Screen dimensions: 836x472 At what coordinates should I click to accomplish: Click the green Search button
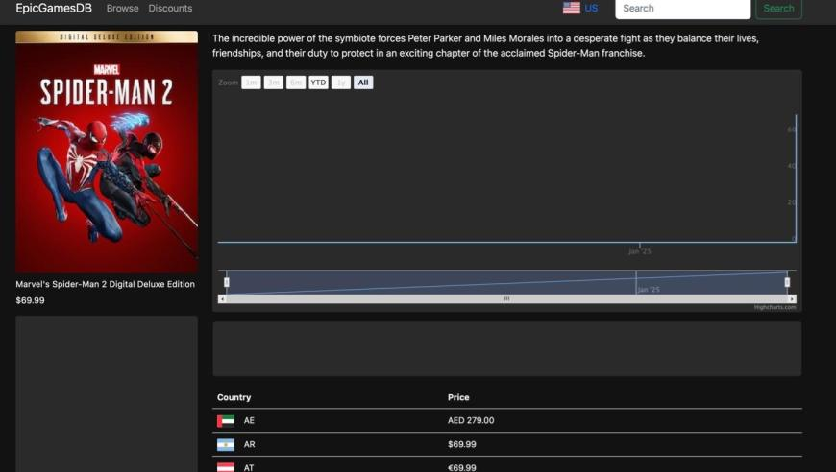(778, 9)
